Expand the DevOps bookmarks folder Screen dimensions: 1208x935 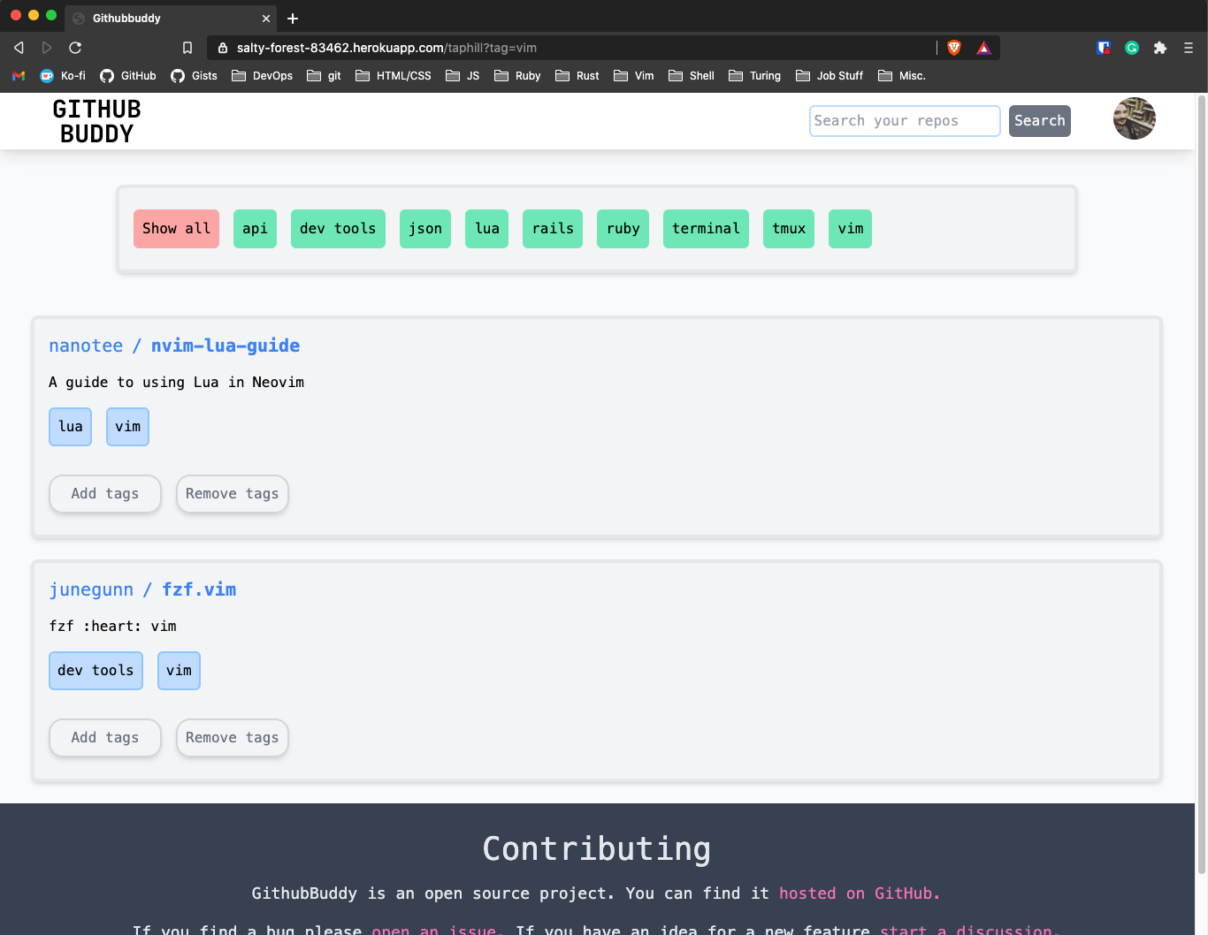pos(263,76)
